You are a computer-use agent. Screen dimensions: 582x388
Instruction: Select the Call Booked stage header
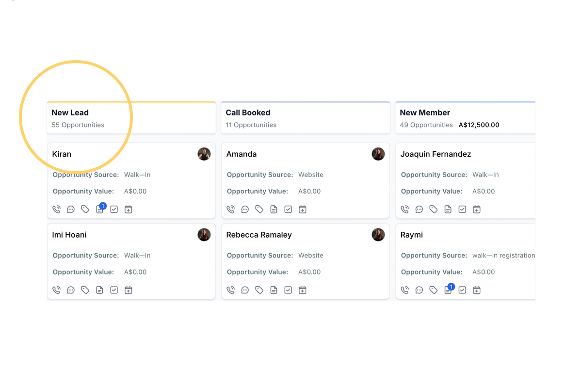click(x=248, y=113)
